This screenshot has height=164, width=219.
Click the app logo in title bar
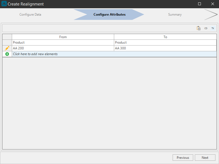(x=4, y=4)
